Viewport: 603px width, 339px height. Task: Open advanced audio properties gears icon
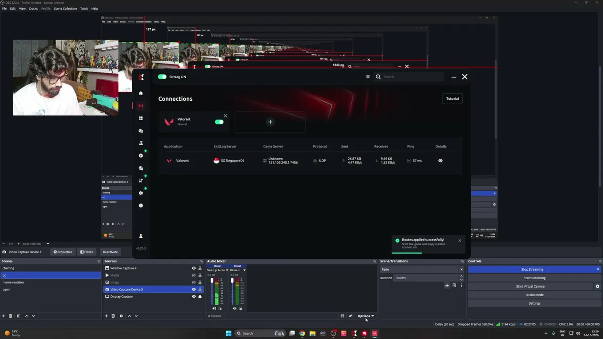pyautogui.click(x=350, y=316)
